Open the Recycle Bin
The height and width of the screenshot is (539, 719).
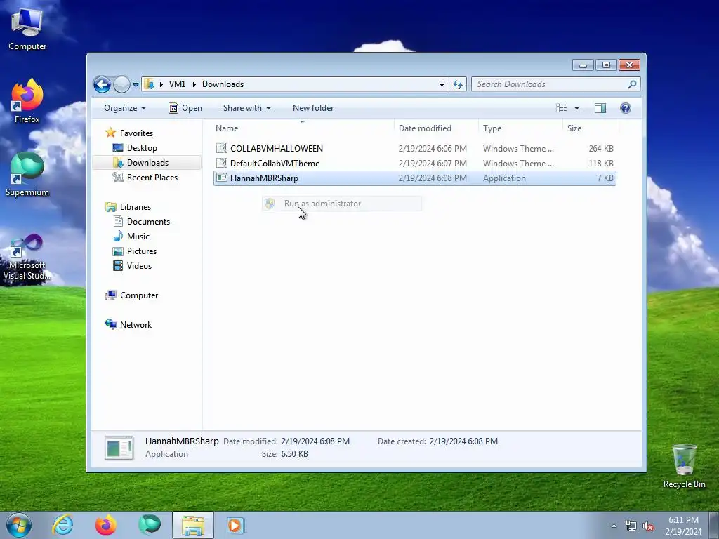[x=684, y=466]
